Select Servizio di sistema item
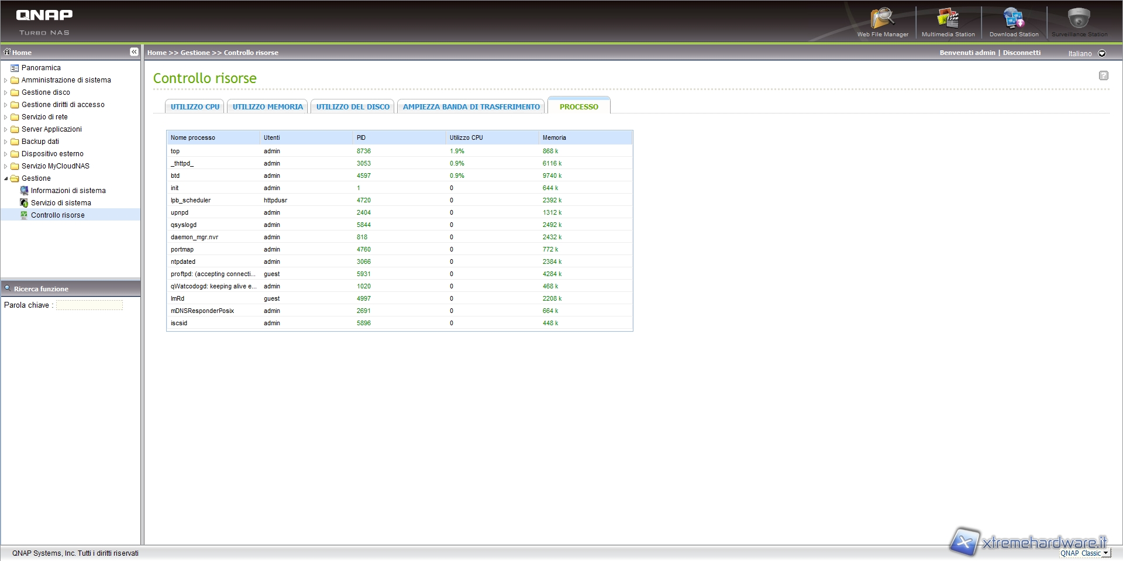The width and height of the screenshot is (1123, 561). point(61,203)
